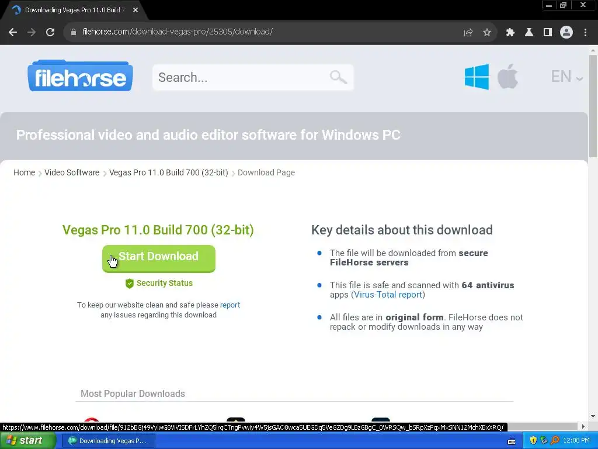Click the tray network connection icon

544,440
